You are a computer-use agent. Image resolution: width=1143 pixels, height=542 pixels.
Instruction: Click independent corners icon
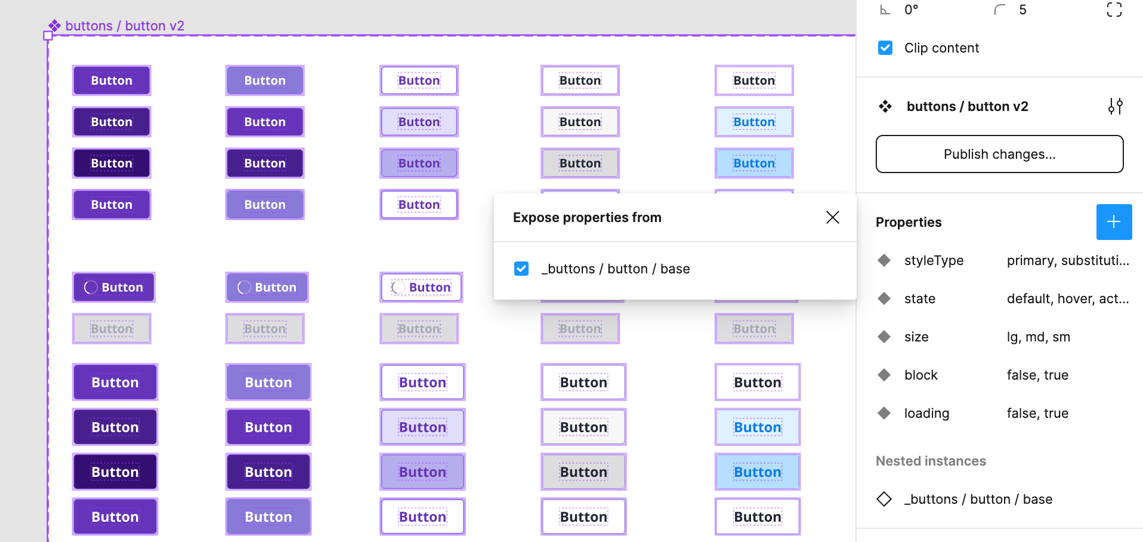pos(1114,10)
